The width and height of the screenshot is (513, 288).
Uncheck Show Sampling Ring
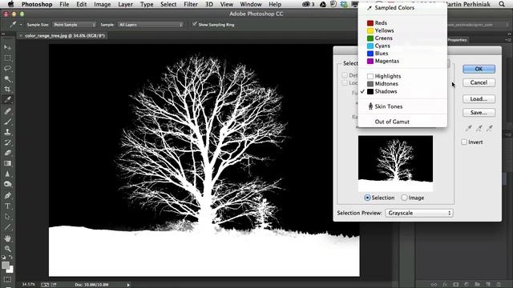[195, 24]
